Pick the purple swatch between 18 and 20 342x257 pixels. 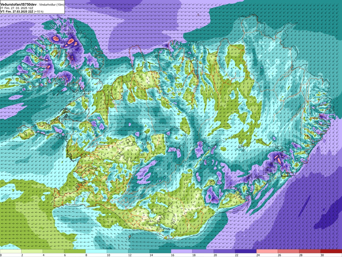tap(203, 251)
